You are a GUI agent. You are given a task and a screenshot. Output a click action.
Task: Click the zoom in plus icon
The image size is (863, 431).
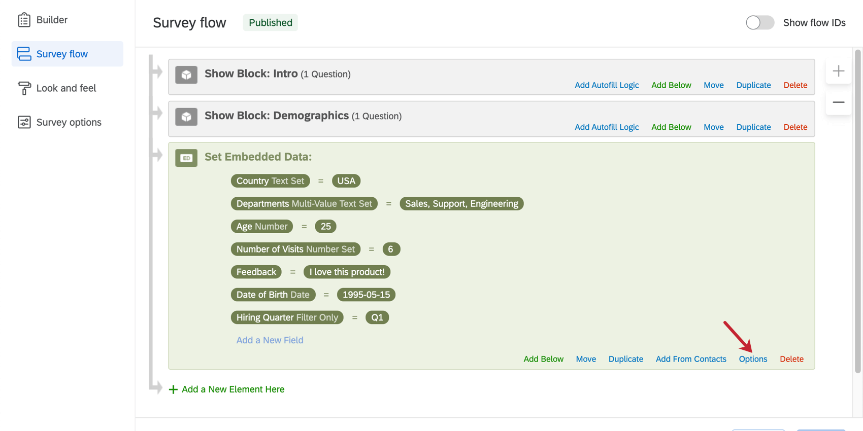click(x=838, y=71)
